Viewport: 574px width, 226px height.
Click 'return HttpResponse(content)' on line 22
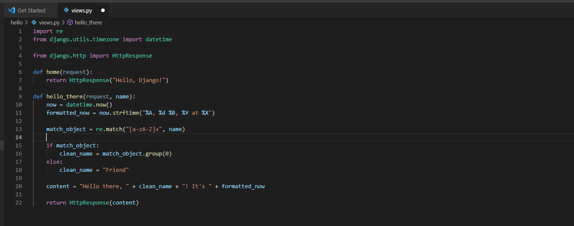tap(92, 203)
